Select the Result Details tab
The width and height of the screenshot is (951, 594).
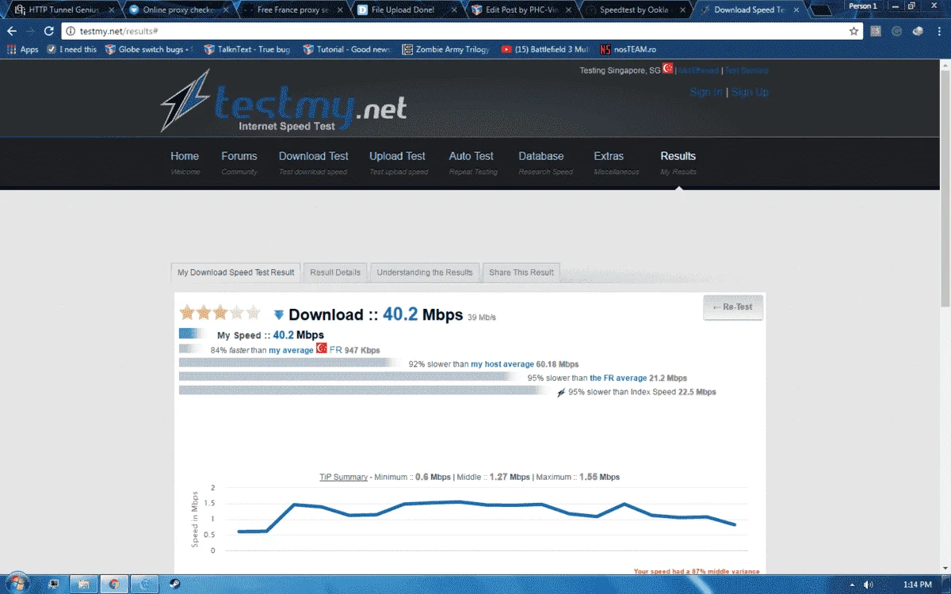335,272
